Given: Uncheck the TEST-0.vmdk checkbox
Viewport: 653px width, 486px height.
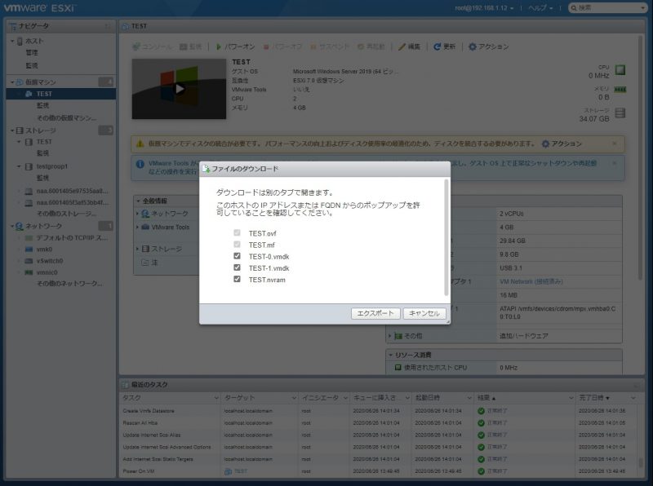Looking at the screenshot, I should (237, 256).
